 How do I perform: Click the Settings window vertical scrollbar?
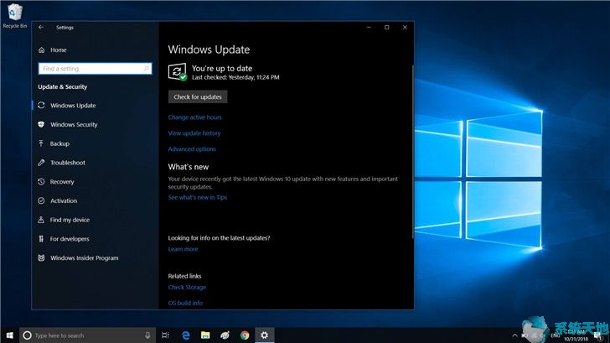412,152
